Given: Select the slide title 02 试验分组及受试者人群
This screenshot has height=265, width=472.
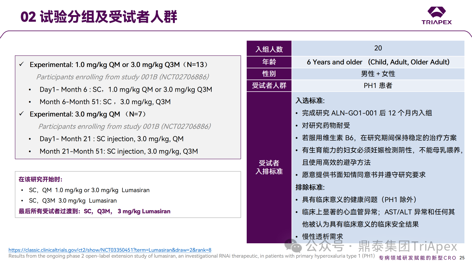Looking at the screenshot, I should (99, 17).
